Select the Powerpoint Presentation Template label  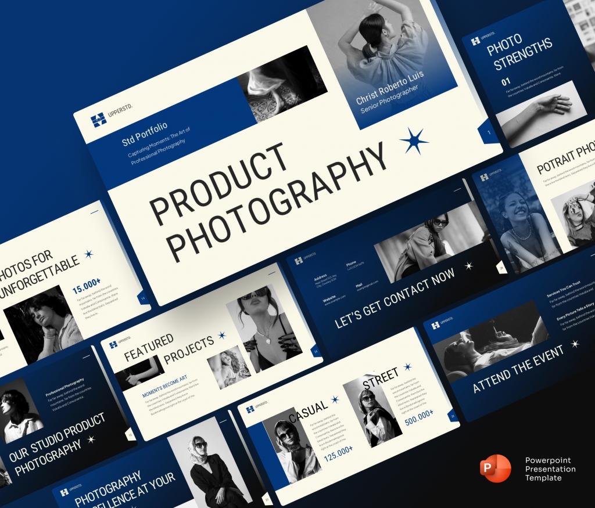coord(550,469)
